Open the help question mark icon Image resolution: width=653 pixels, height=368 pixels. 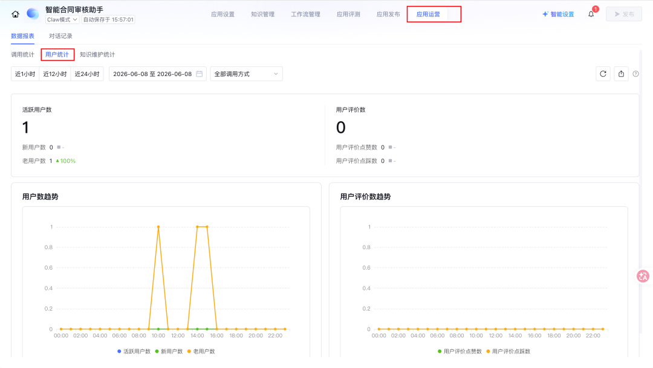(x=635, y=74)
